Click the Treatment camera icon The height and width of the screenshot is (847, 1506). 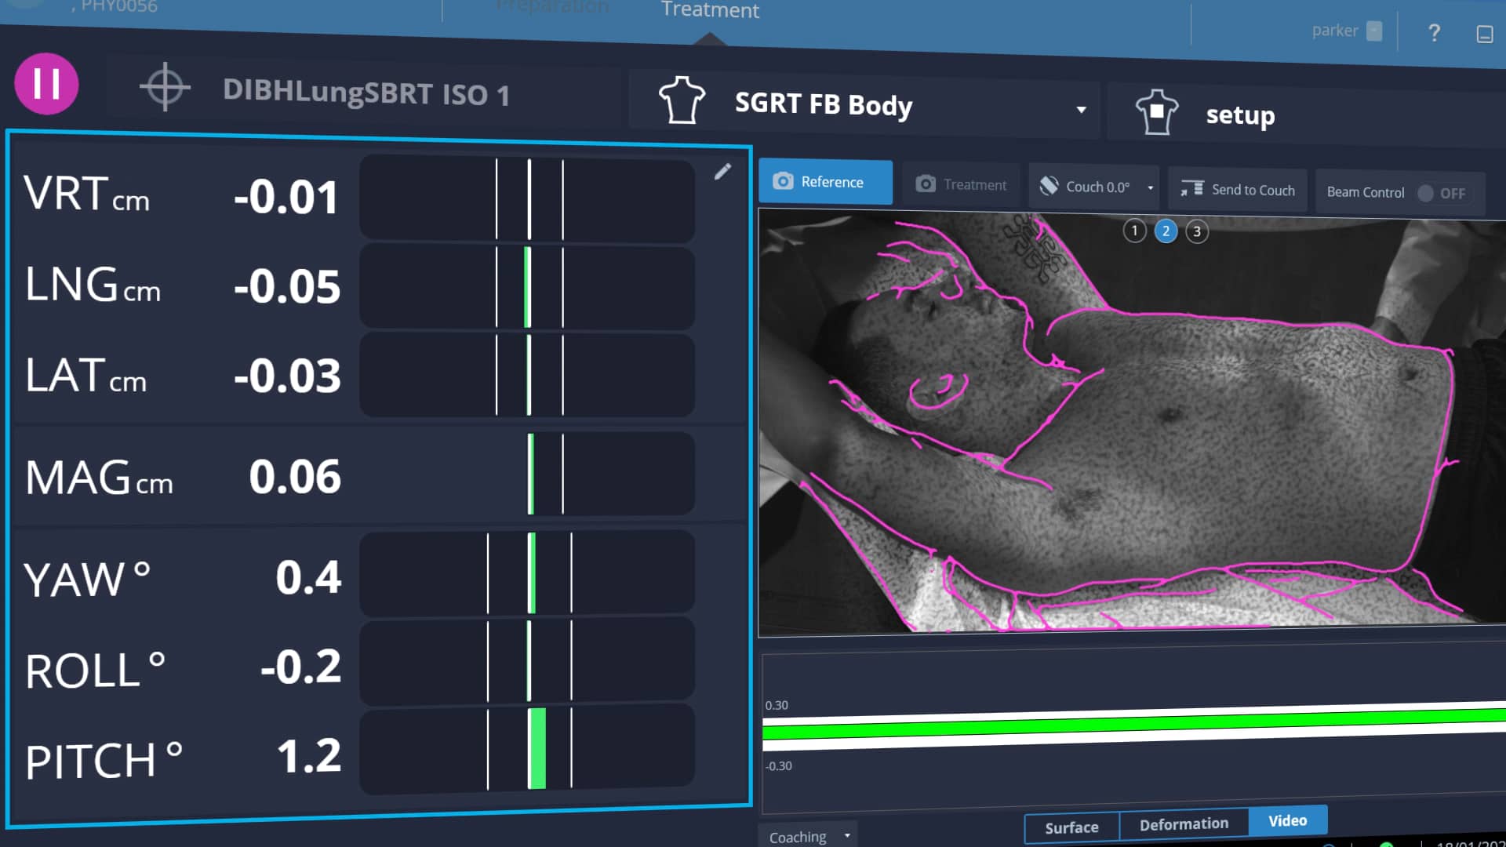click(x=926, y=184)
